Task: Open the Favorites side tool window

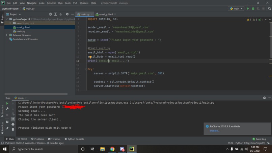Action: (2, 128)
